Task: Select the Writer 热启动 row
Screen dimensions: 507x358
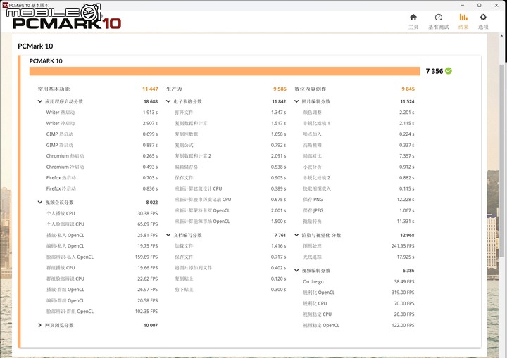Action: 102,113
